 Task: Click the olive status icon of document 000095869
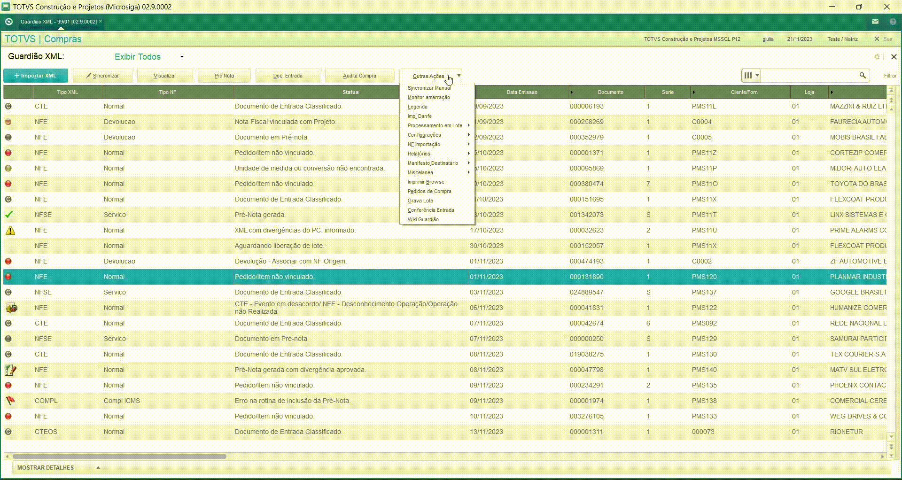tap(8, 168)
